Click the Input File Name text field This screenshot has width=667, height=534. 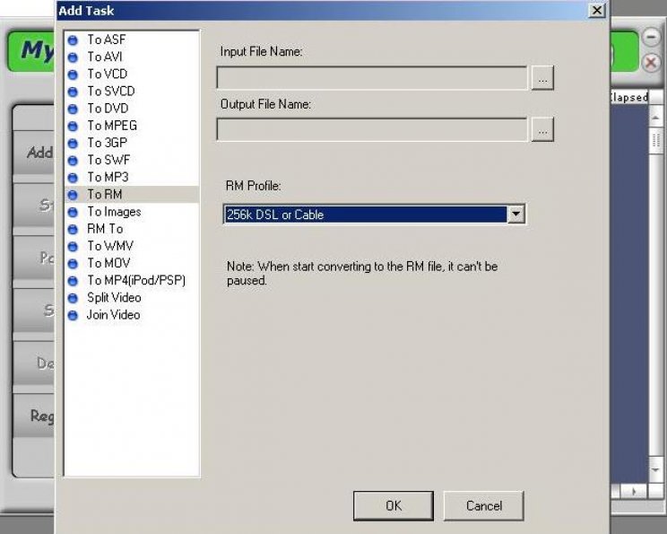point(372,78)
